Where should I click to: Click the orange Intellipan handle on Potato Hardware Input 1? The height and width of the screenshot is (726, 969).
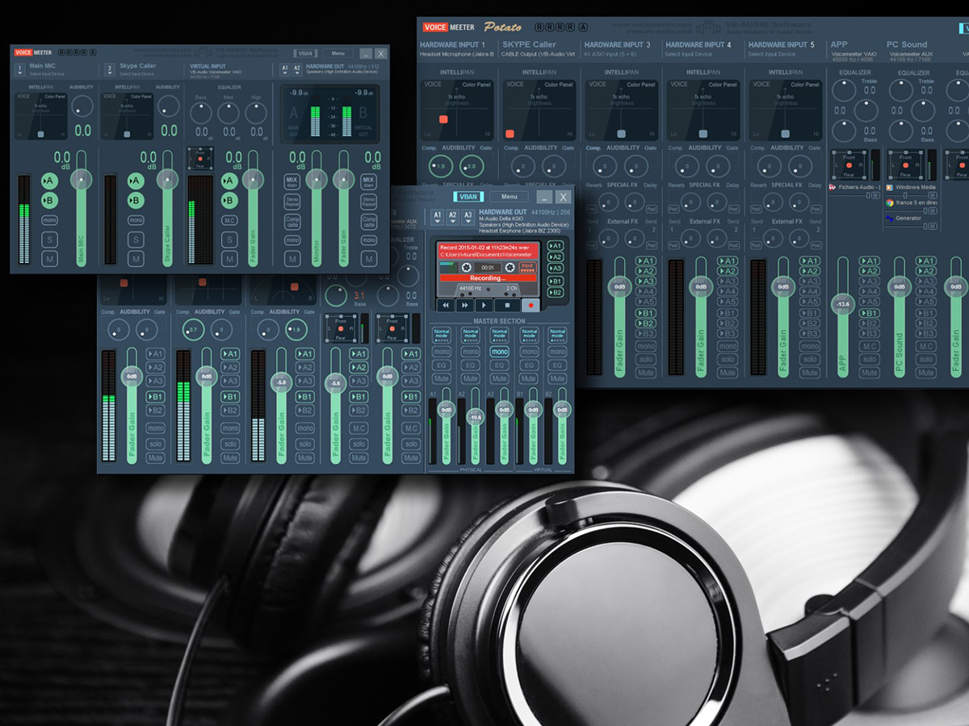443,119
